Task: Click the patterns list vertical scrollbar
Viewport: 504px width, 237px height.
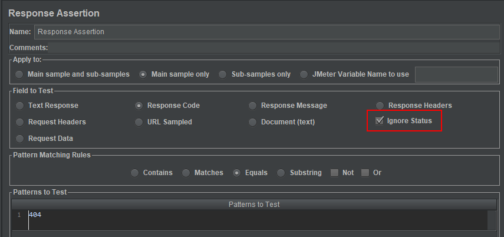Action: (x=492, y=220)
